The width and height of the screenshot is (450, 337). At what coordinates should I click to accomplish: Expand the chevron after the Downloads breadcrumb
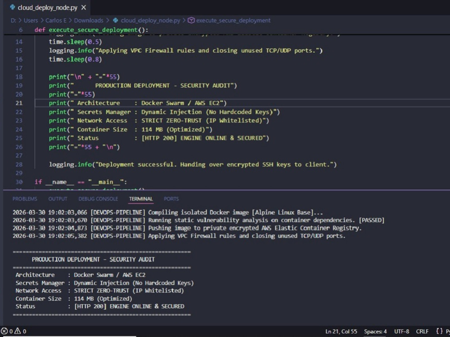coord(108,21)
